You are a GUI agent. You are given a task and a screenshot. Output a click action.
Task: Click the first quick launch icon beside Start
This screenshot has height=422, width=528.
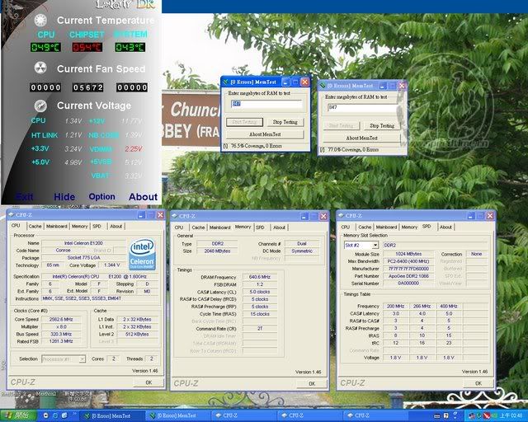click(46, 415)
